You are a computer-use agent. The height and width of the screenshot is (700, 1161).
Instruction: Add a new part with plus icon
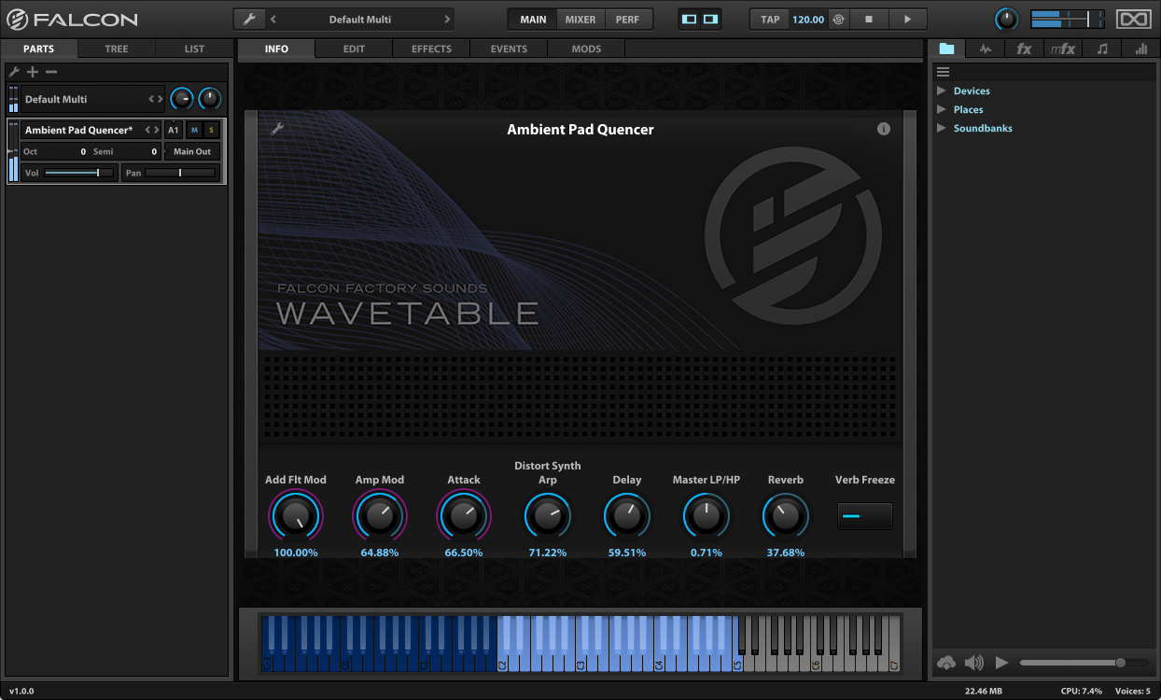pyautogui.click(x=33, y=72)
